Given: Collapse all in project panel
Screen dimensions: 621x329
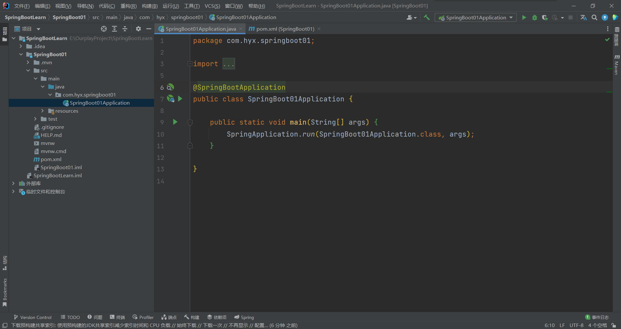Looking at the screenshot, I should 125,29.
